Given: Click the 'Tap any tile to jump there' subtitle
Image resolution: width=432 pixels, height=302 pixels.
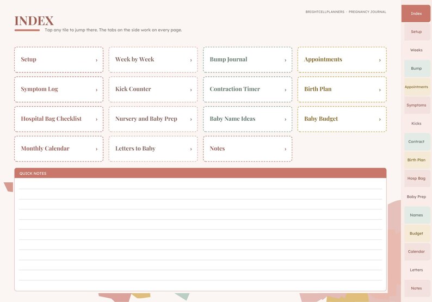Looking at the screenshot, I should (x=113, y=30).
